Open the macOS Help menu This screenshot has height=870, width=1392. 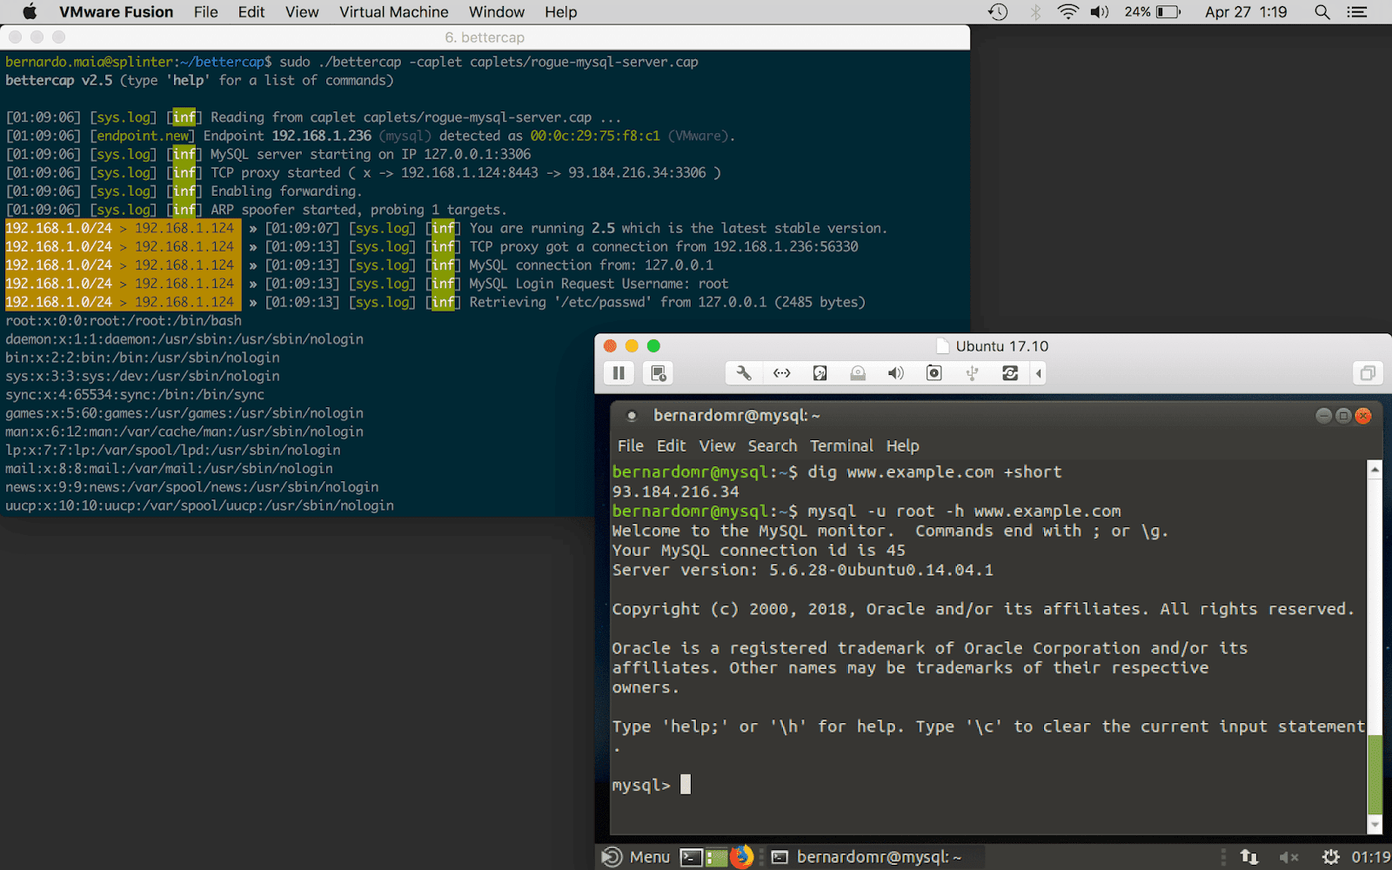point(561,12)
